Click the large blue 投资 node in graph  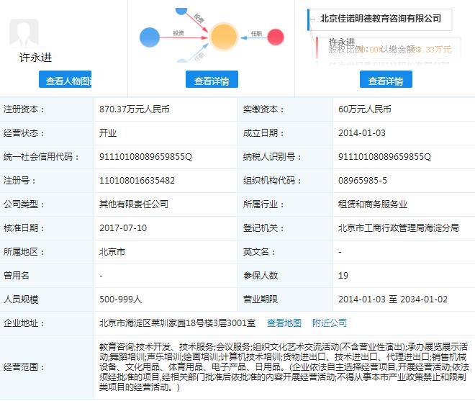pyautogui.click(x=150, y=37)
